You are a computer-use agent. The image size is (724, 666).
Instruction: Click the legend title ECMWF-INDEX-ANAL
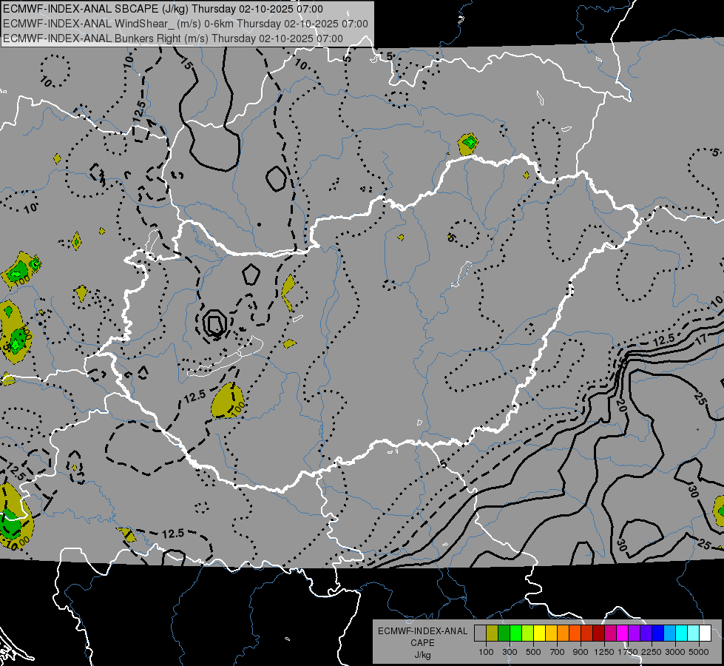pos(422,631)
